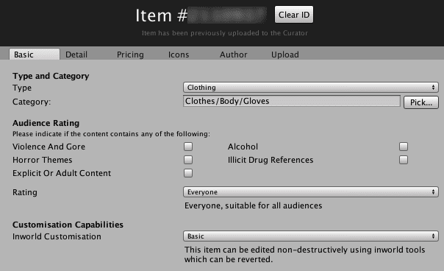Toggle the Alcohol checkbox
The width and height of the screenshot is (444, 271).
point(404,147)
